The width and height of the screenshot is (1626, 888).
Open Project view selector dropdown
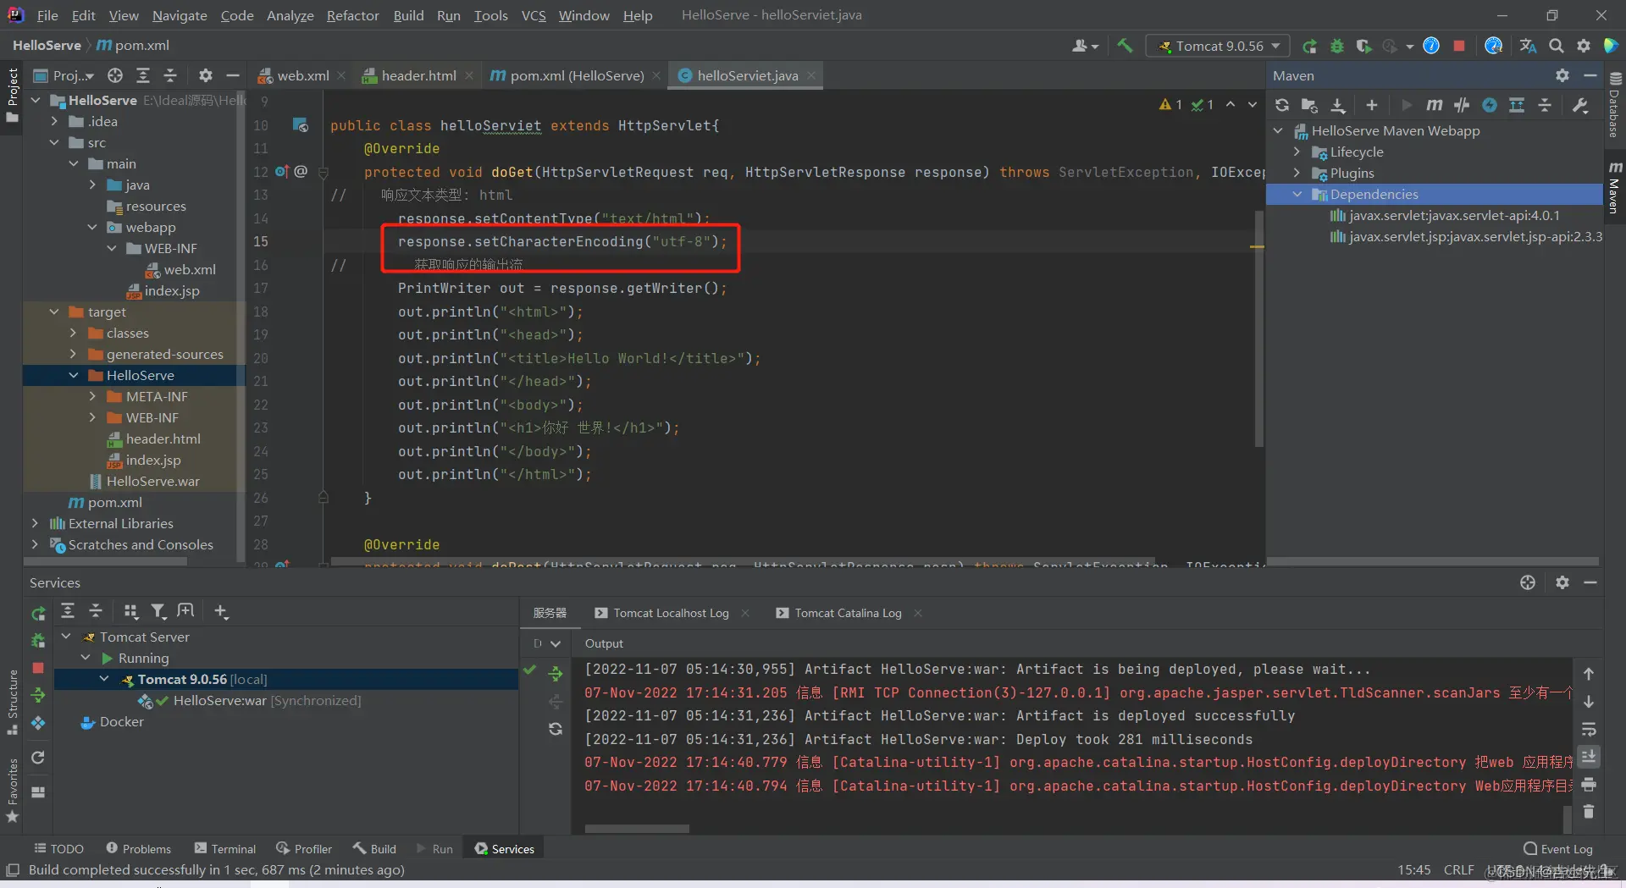pos(64,75)
